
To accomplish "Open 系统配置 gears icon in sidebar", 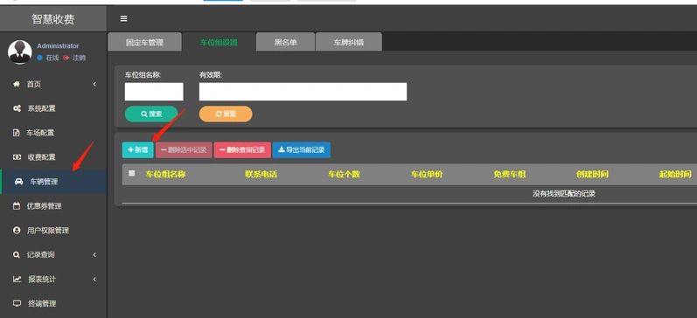I will pyautogui.click(x=17, y=108).
